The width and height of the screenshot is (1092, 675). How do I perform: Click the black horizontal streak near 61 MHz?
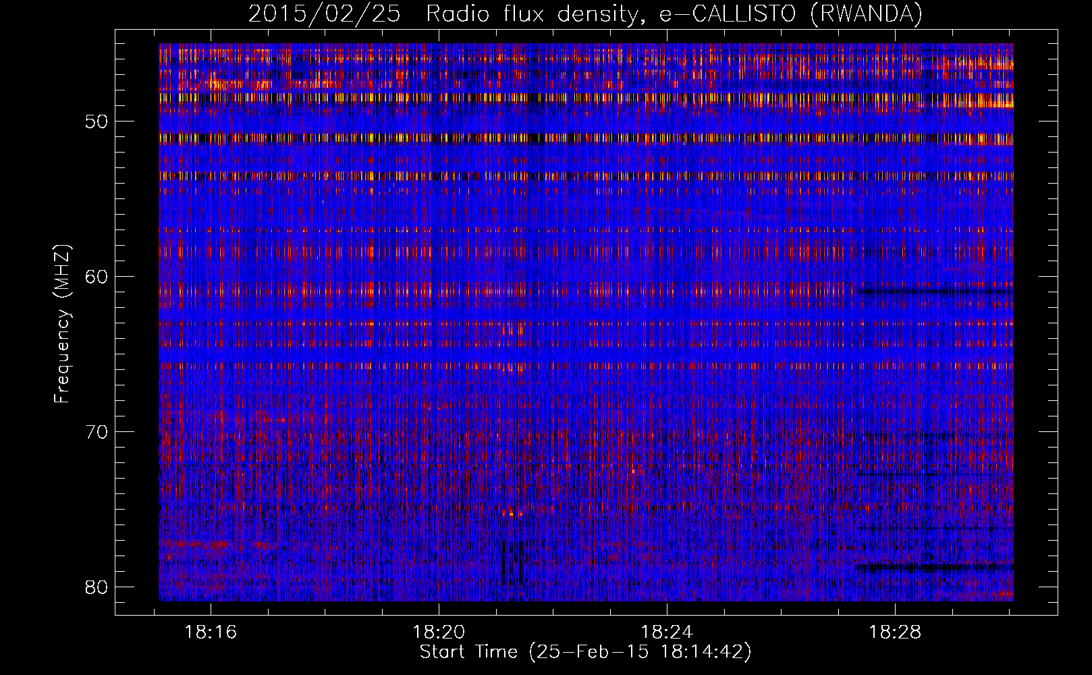[x=931, y=292]
